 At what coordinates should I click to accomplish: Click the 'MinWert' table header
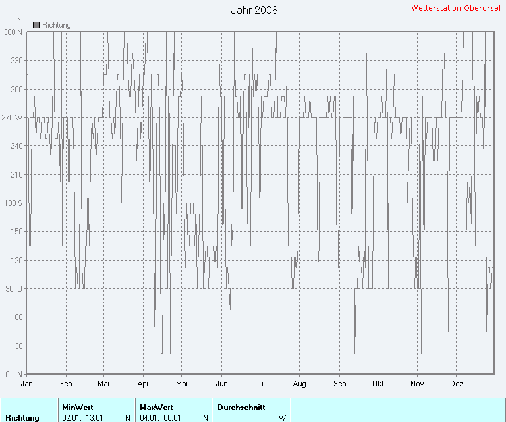(78, 407)
